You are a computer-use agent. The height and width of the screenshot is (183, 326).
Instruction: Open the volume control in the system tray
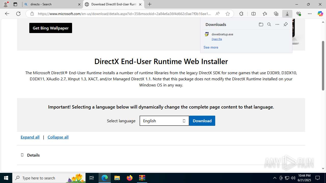click(x=293, y=178)
